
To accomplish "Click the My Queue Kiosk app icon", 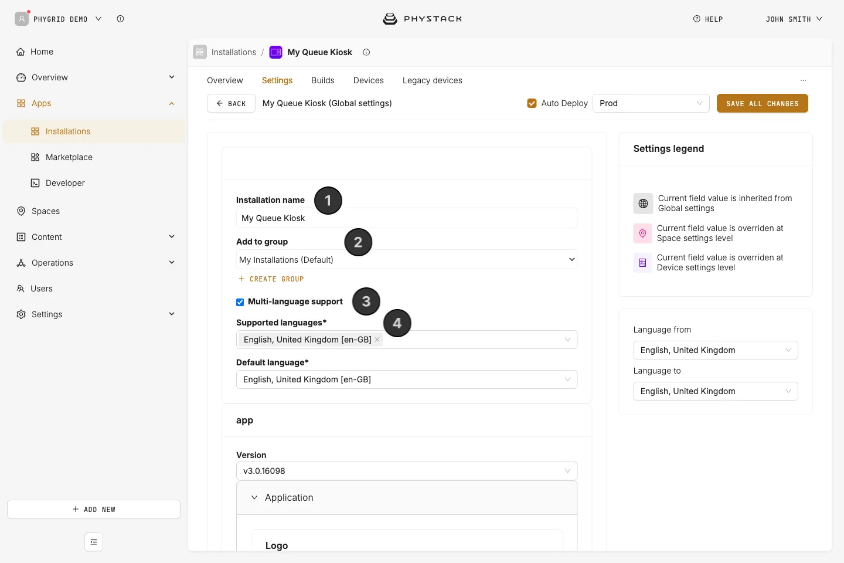I will 275,52.
